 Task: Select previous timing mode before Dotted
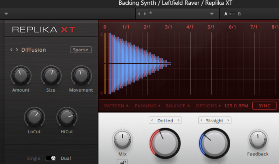[152, 120]
